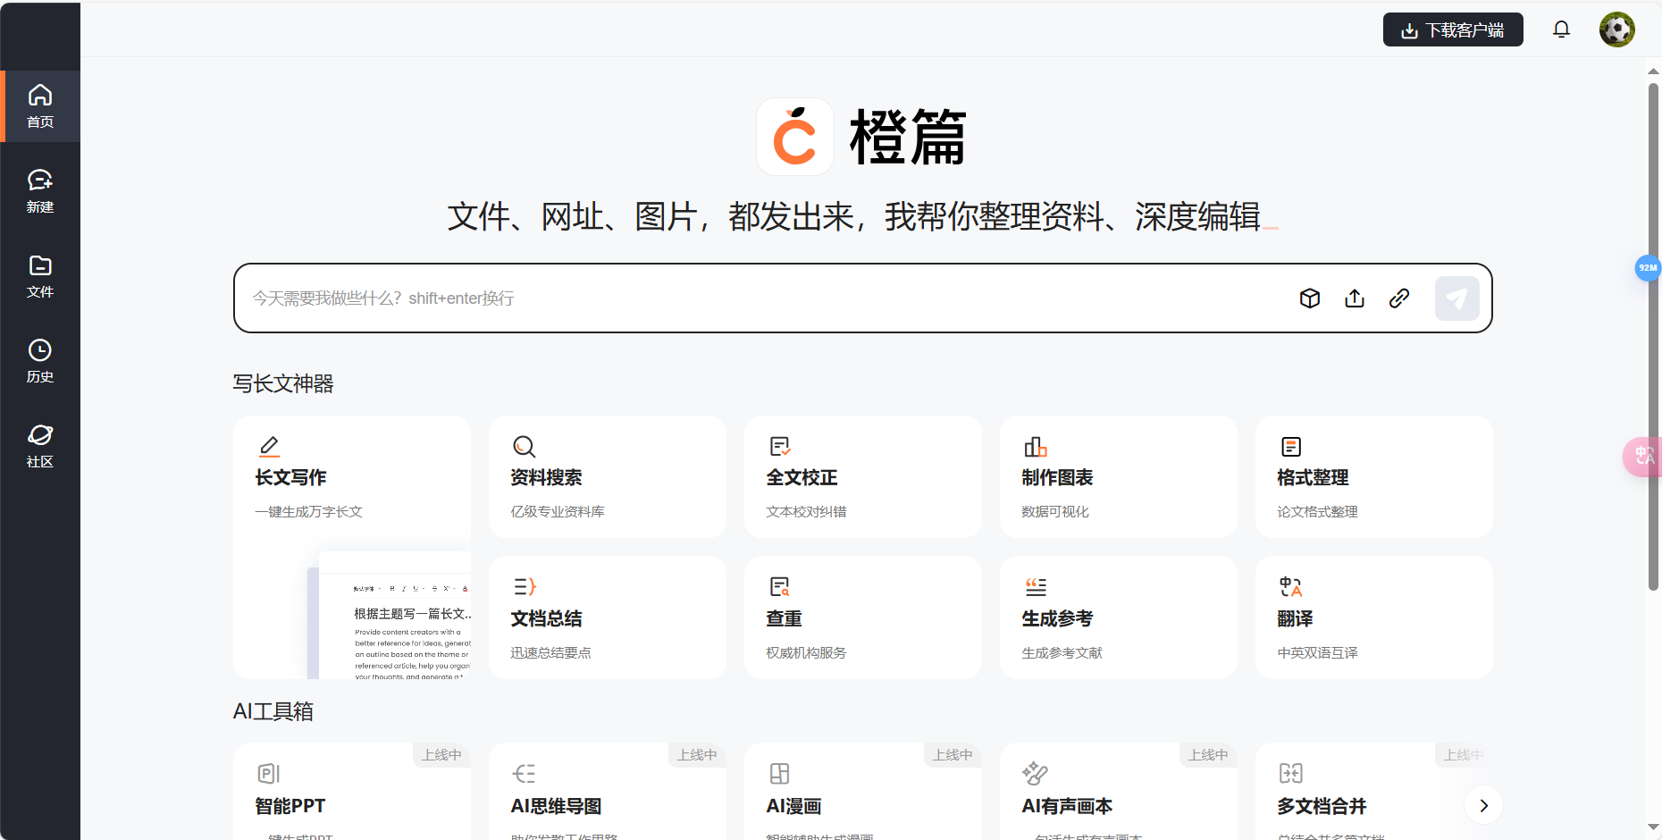Select the 全文校正 proofreading tool
The height and width of the screenshot is (840, 1662).
click(862, 476)
